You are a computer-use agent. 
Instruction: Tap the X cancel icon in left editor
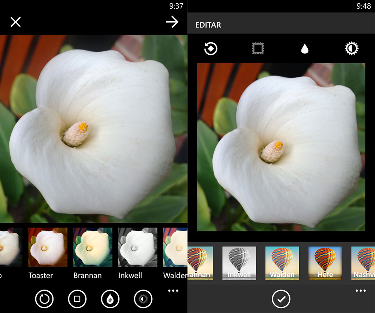coord(16,22)
